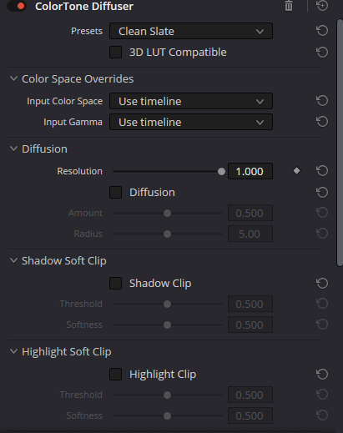Reset the Shadow Clip checkbox setting
The width and height of the screenshot is (343, 433).
pyautogui.click(x=322, y=283)
